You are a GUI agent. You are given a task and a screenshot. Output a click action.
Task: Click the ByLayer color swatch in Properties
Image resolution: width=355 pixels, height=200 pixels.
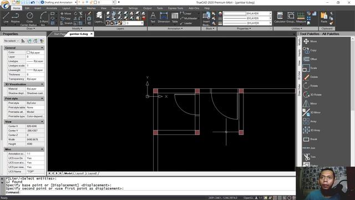click(x=28, y=52)
